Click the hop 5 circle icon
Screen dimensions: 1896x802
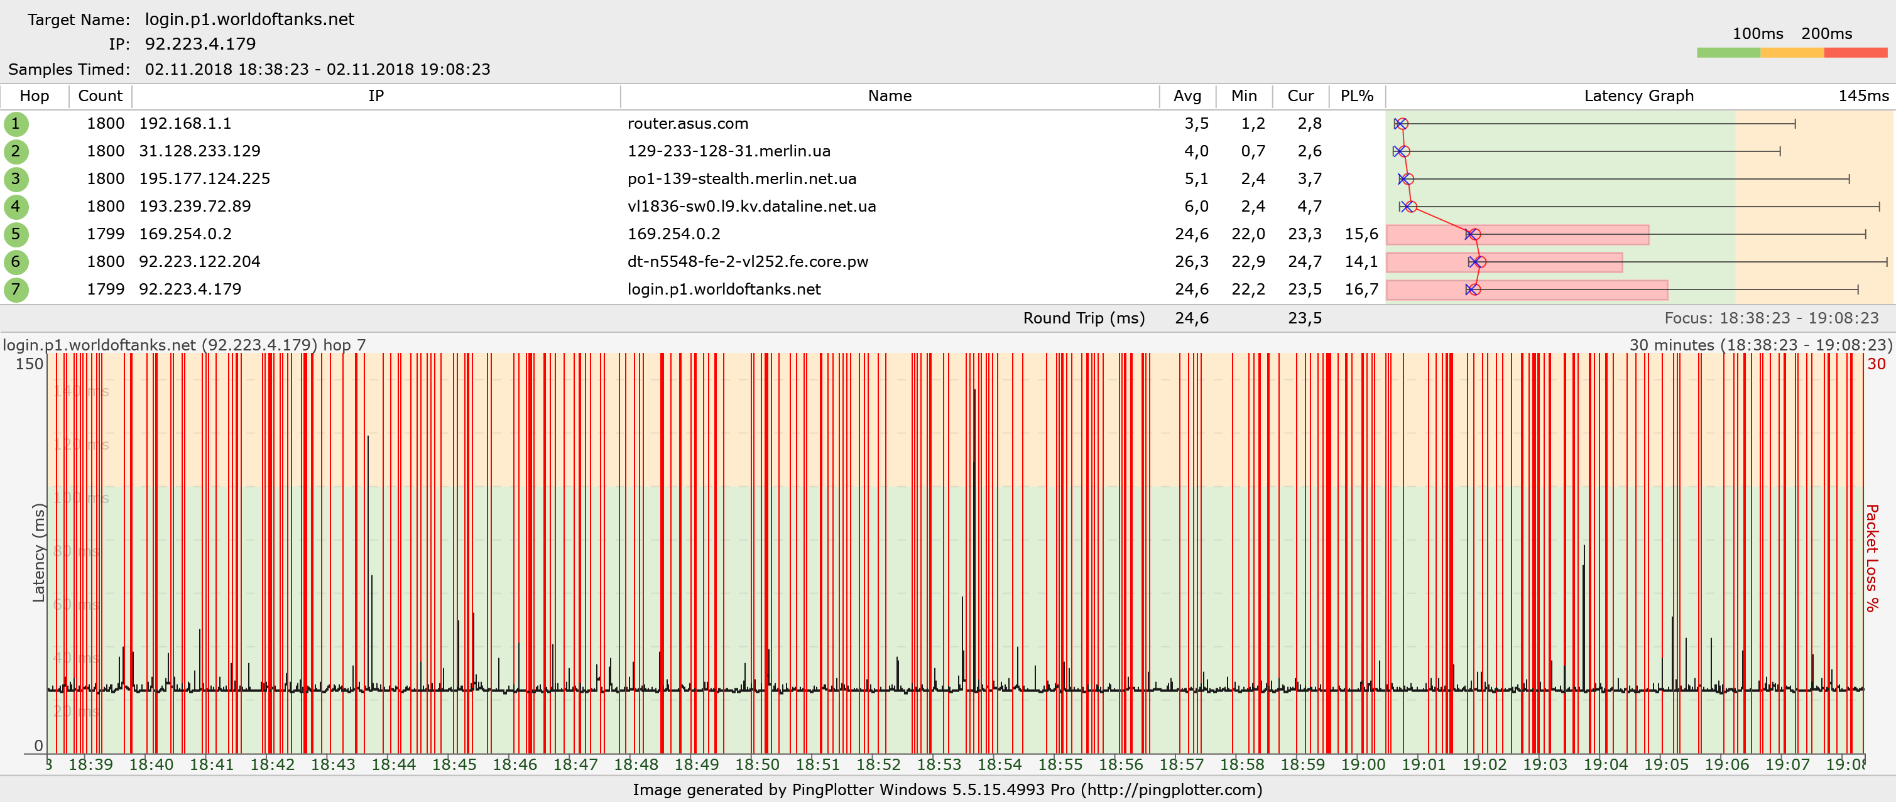[x=16, y=234]
